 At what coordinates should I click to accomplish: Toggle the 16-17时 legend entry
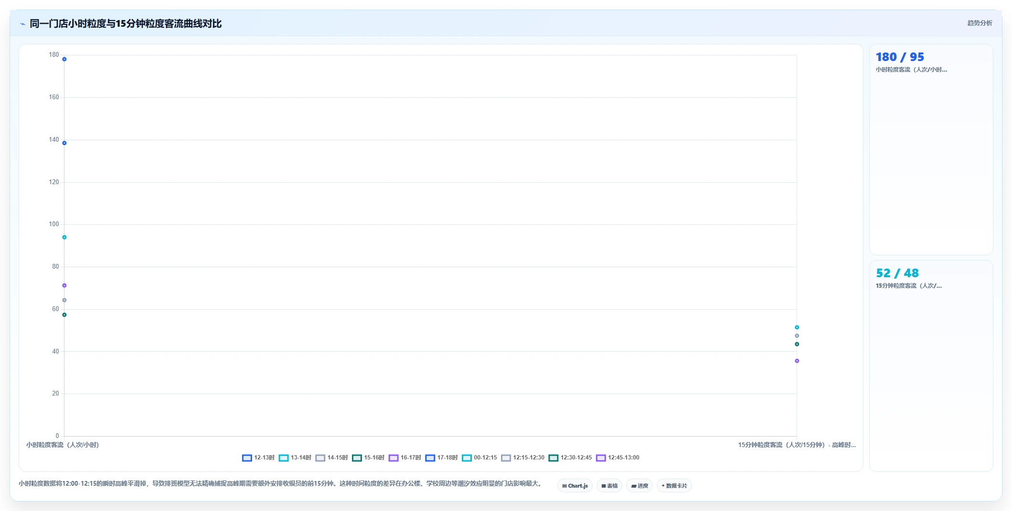(x=405, y=458)
